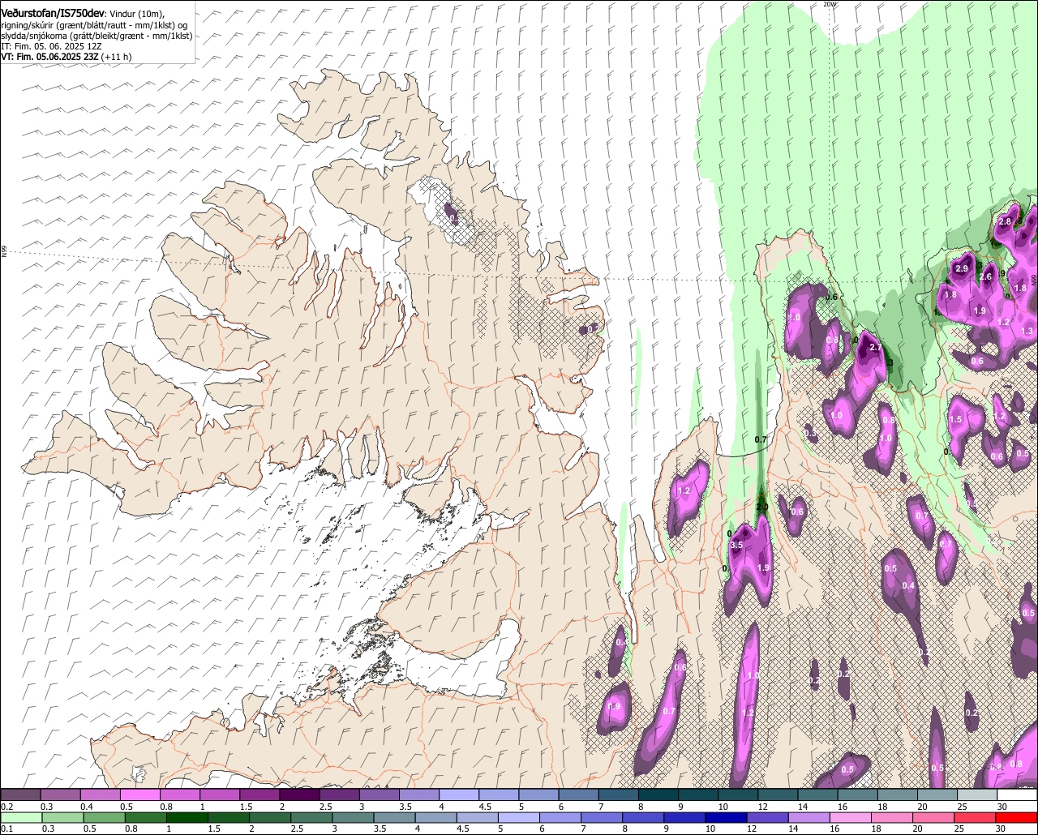Select the 'VT: Fim. 05.06.2025 23Z (+11 h)' line

click(66, 57)
